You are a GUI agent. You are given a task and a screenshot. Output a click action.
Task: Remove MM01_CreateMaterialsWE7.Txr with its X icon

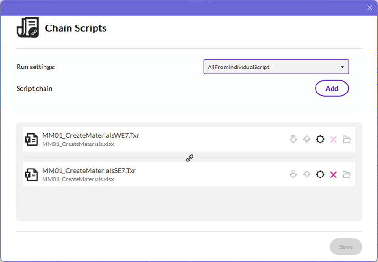tap(334, 139)
